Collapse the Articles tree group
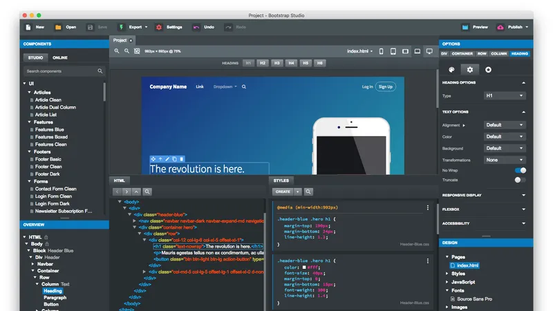The height and width of the screenshot is (311, 553). [30, 92]
